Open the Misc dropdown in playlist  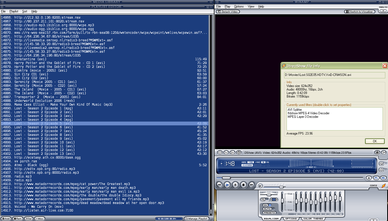click(x=39, y=219)
